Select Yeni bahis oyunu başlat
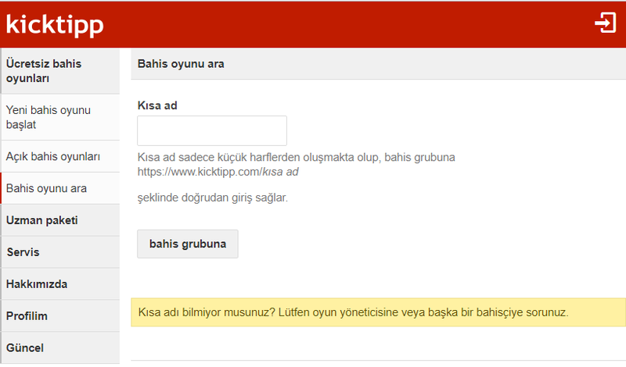This screenshot has width=626, height=367. point(60,117)
